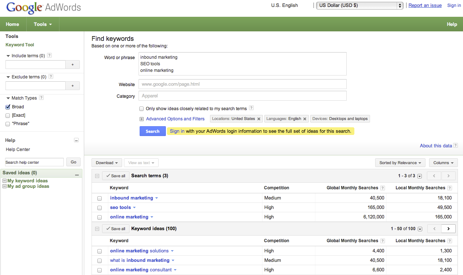Open the About this data link
This screenshot has width=463, height=275.
coord(436,146)
